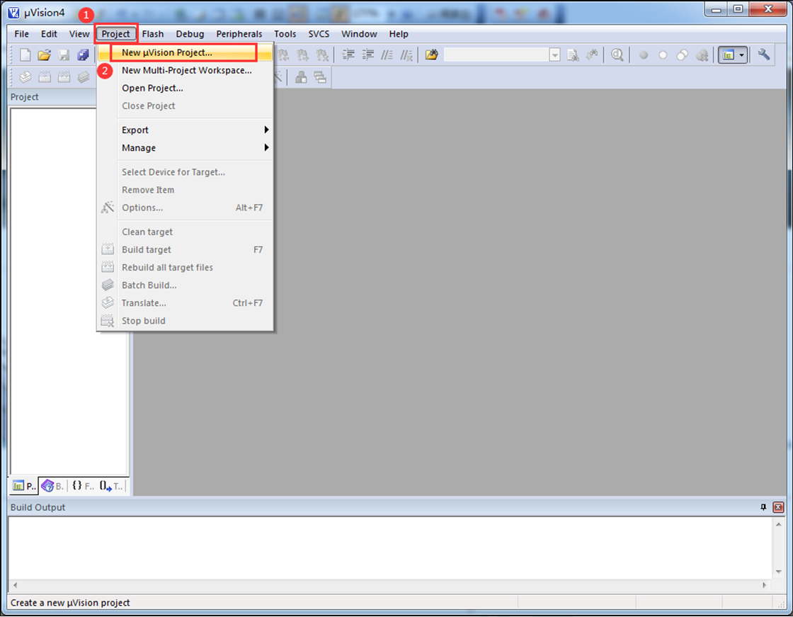Toggle the Project Window layout button

729,55
